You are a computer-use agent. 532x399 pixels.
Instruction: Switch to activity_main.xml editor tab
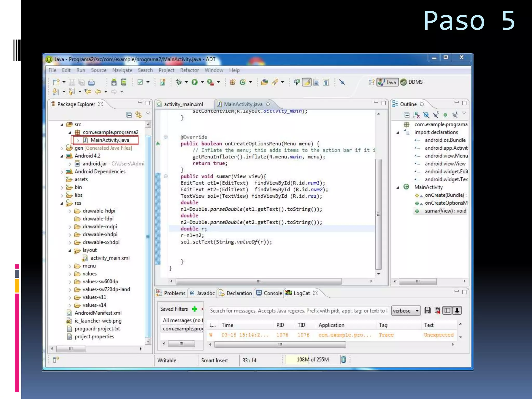pos(183,104)
